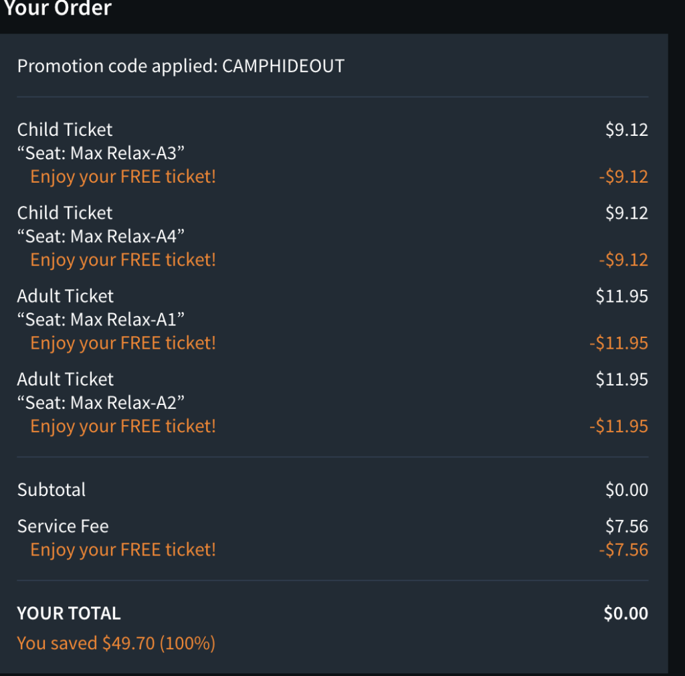685x676 pixels.
Task: Click the YOUR TOTAL $0.00 amount
Action: pos(625,614)
